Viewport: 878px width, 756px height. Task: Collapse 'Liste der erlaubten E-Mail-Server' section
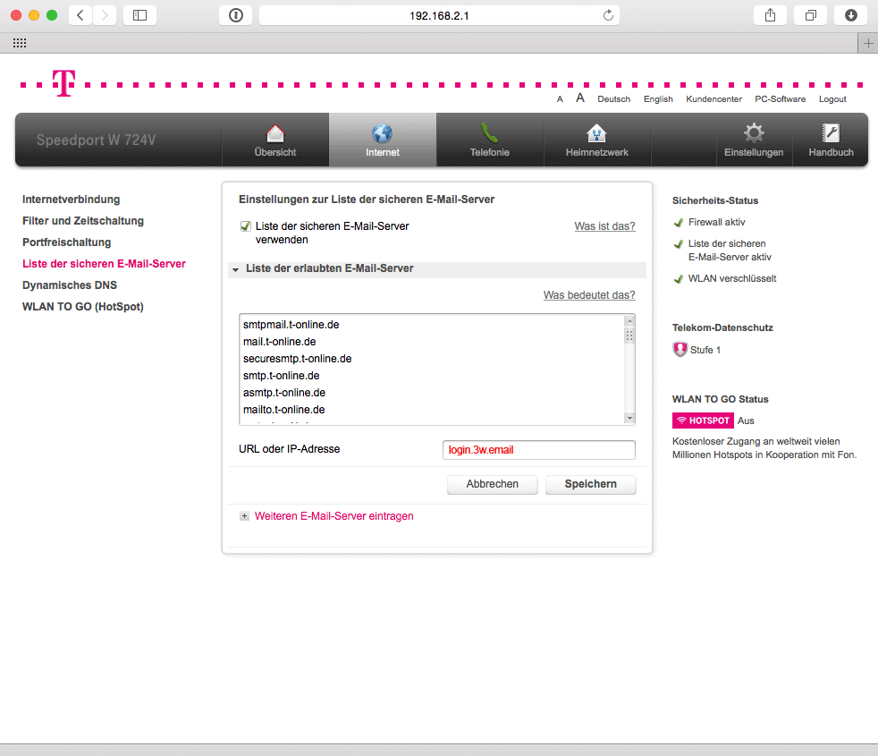236,269
